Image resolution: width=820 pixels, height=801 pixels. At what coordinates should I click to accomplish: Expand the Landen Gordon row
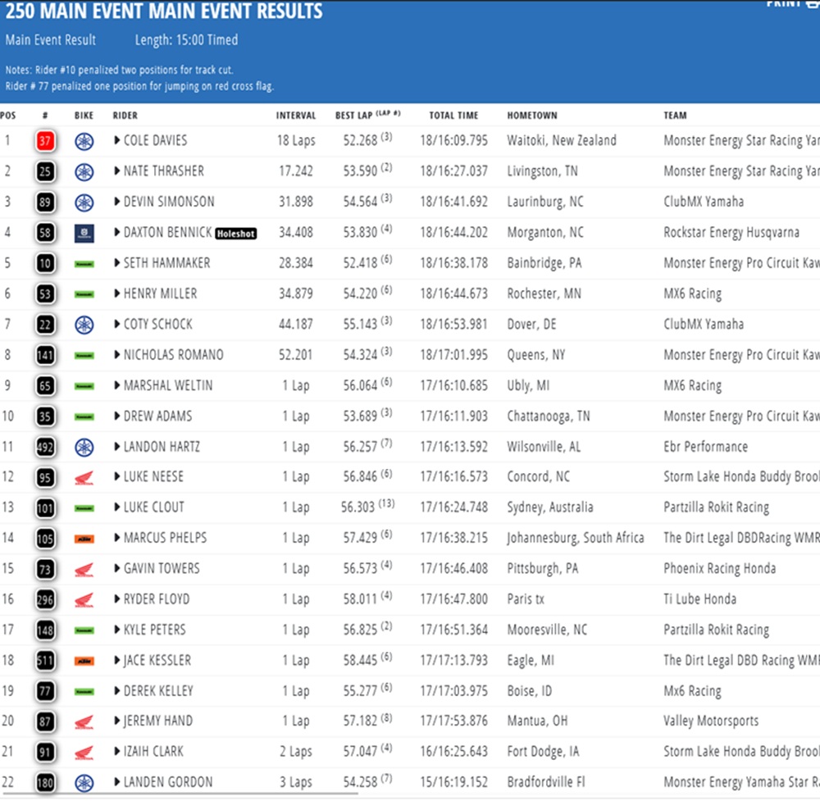[x=117, y=782]
